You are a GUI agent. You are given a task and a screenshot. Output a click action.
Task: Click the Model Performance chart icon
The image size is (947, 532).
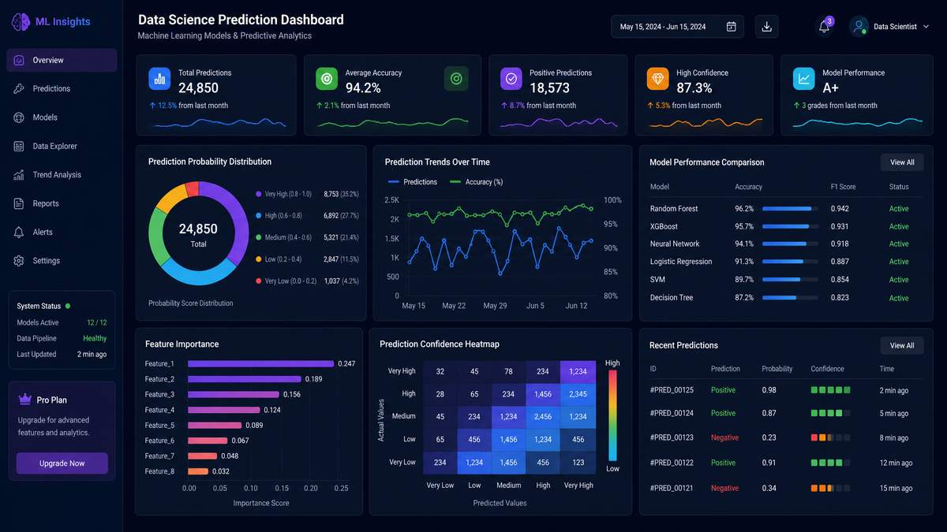point(804,79)
